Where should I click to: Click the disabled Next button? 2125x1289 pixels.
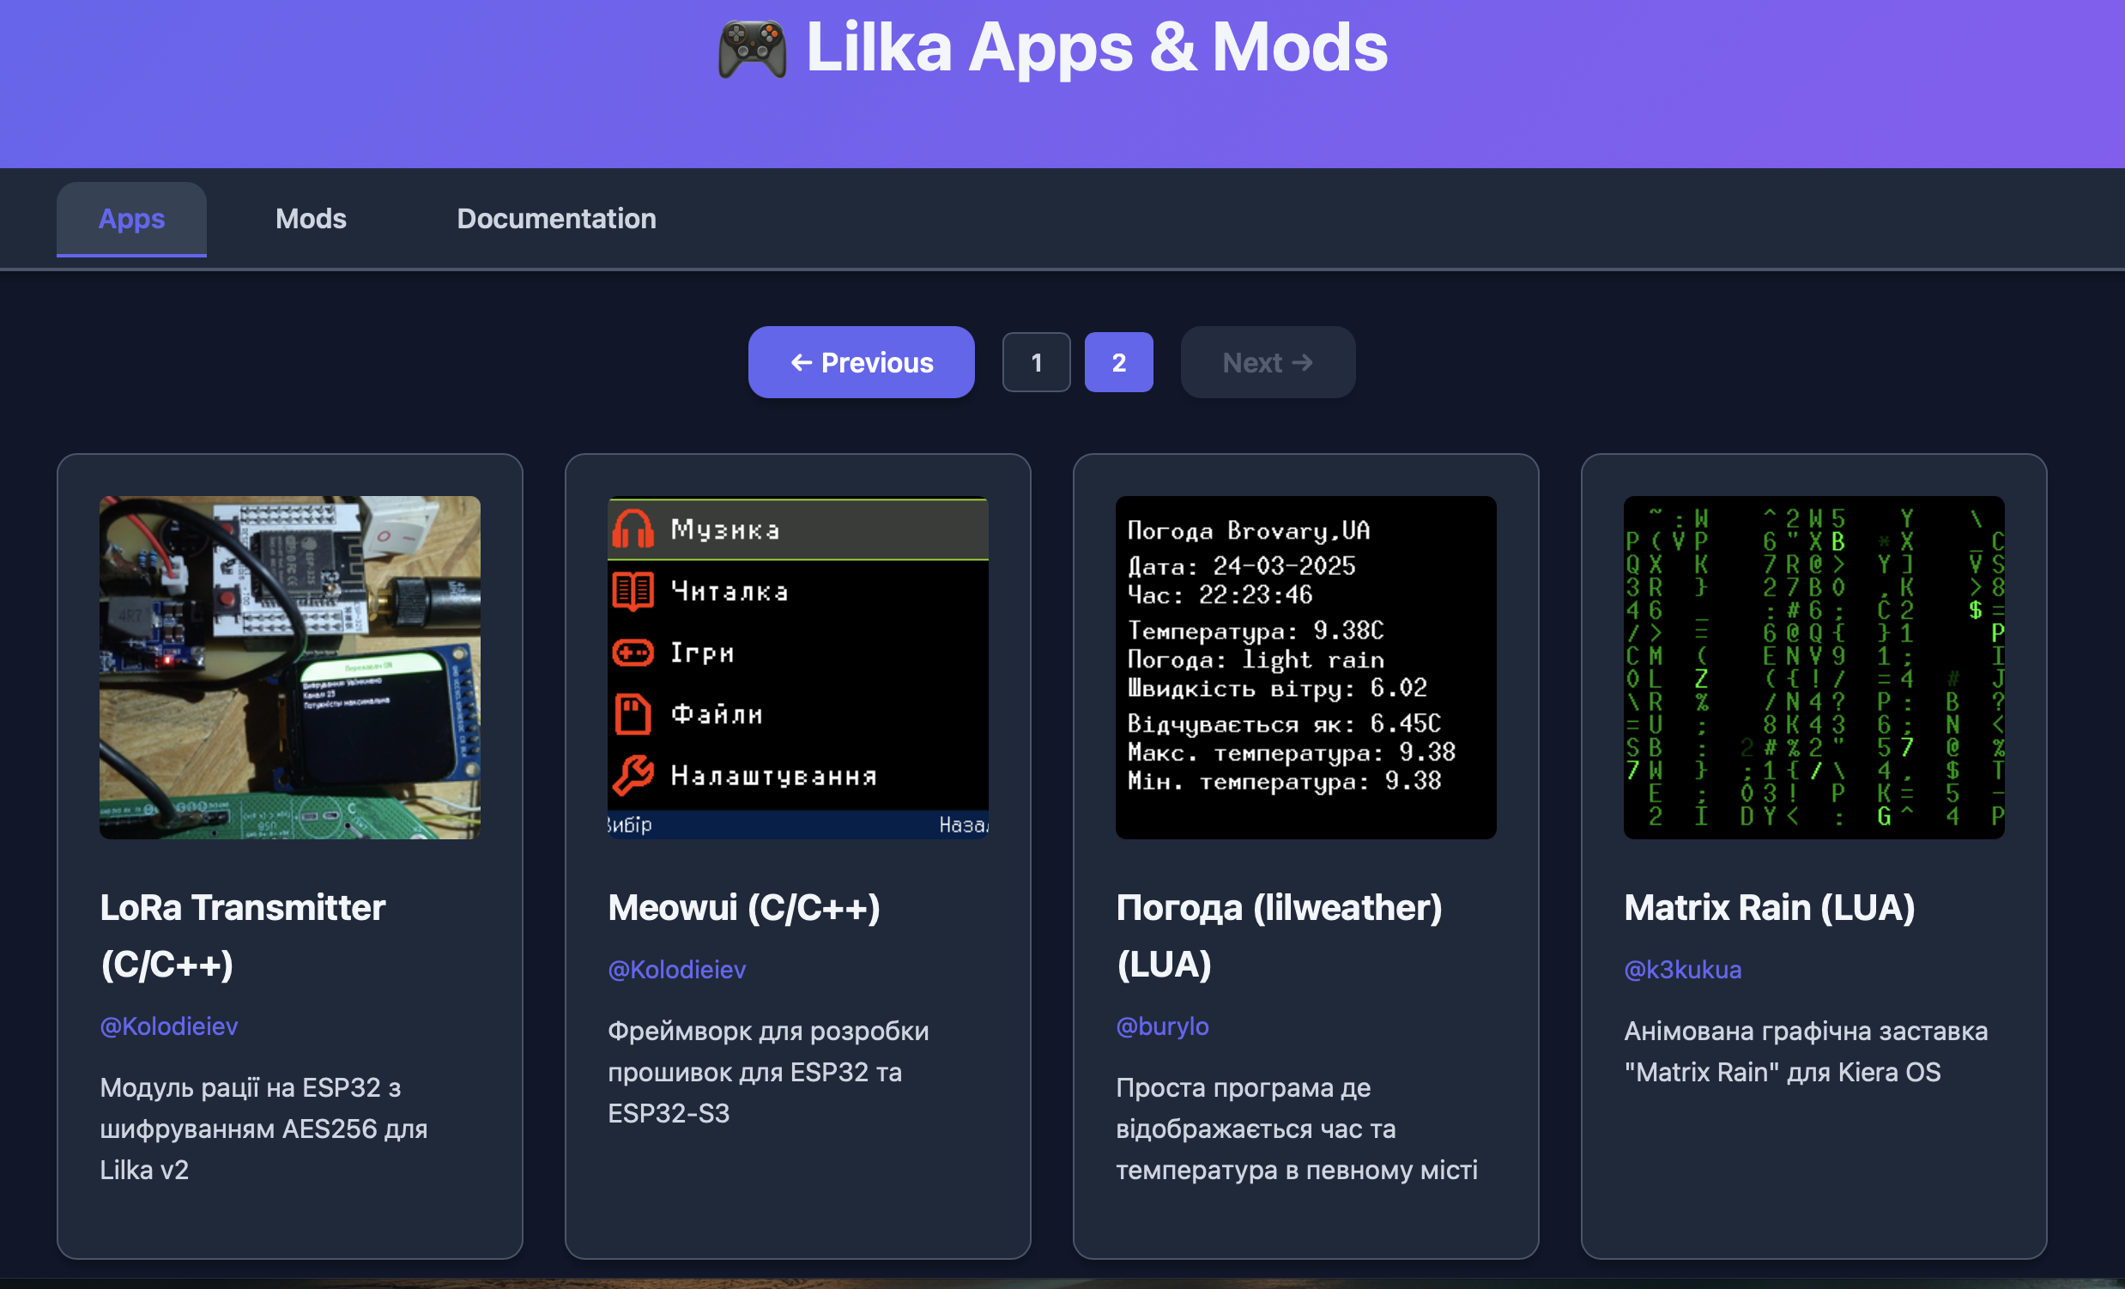point(1267,362)
